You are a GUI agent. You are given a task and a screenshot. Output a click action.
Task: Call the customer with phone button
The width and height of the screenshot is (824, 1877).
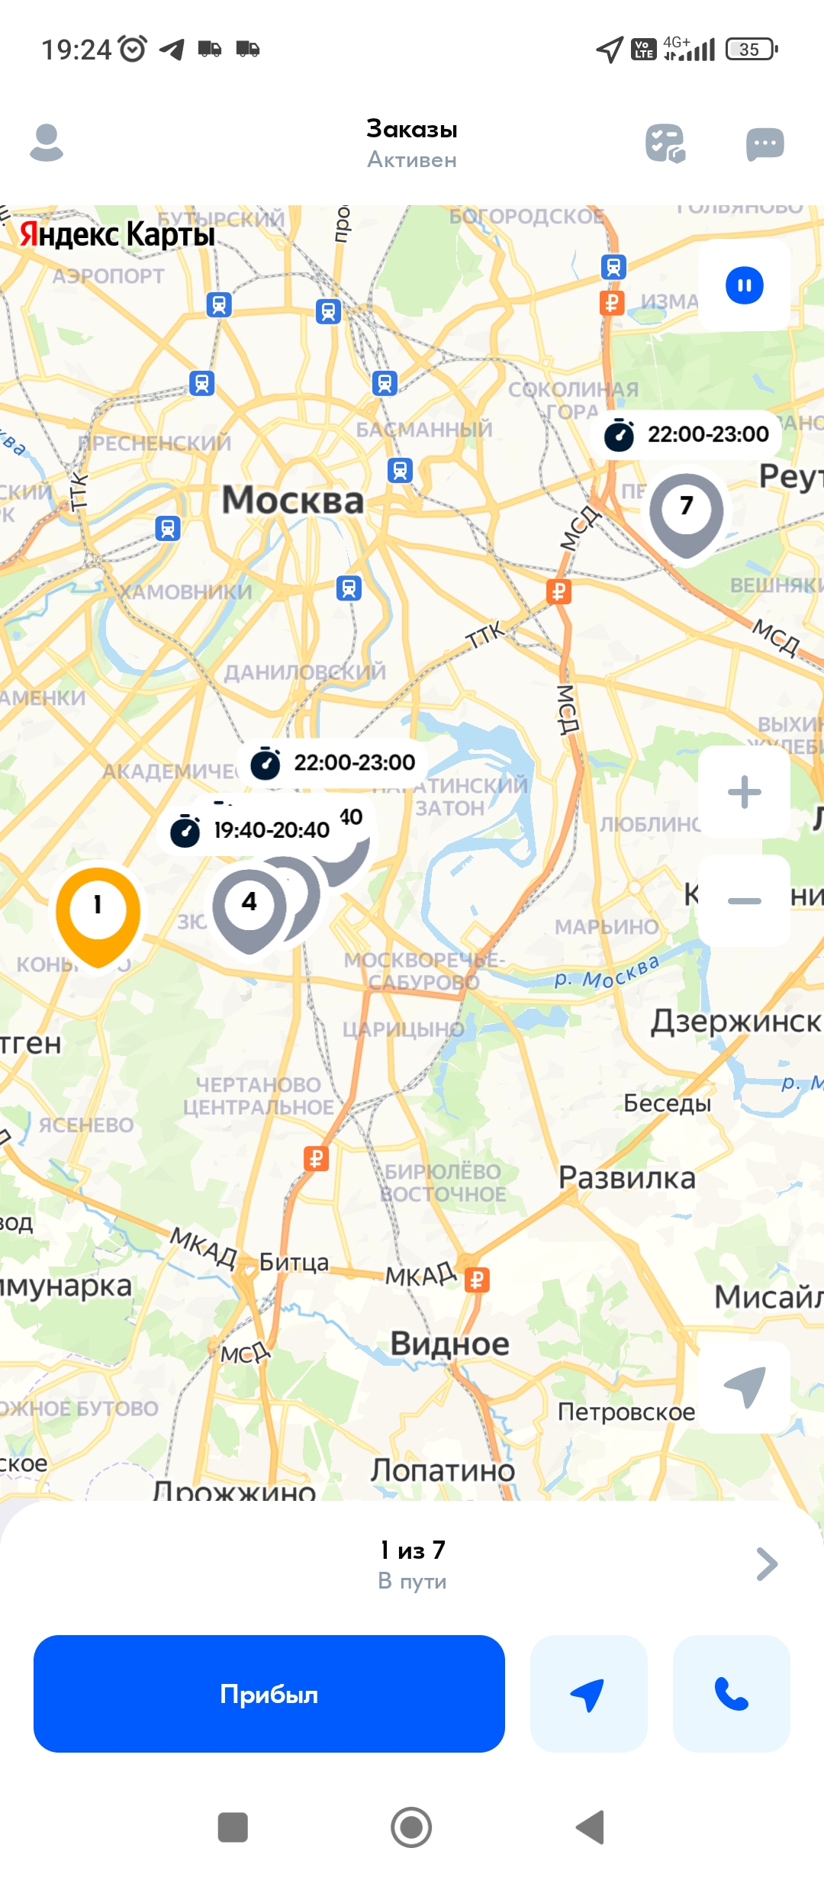click(x=731, y=1694)
